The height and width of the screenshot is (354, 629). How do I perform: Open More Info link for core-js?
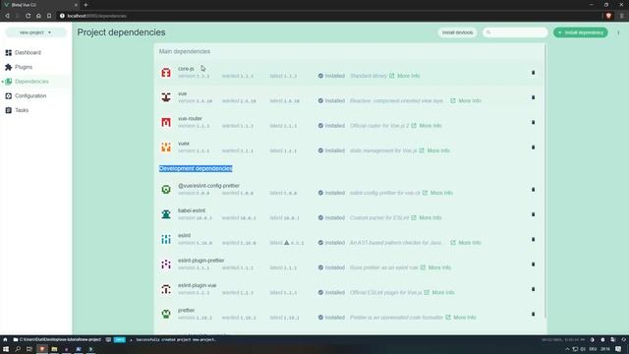point(405,76)
